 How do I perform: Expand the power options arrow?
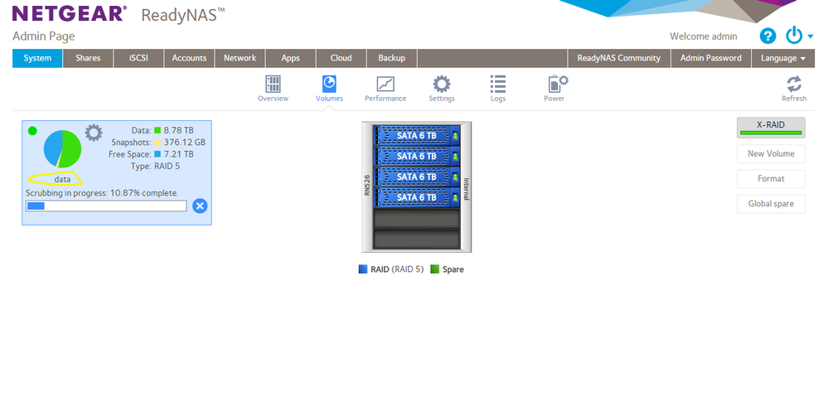811,36
